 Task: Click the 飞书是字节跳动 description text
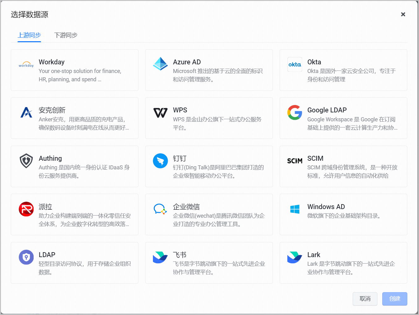coord(219,268)
